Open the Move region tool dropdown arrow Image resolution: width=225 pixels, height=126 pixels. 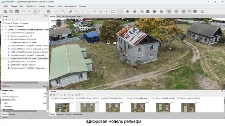coord(52,12)
